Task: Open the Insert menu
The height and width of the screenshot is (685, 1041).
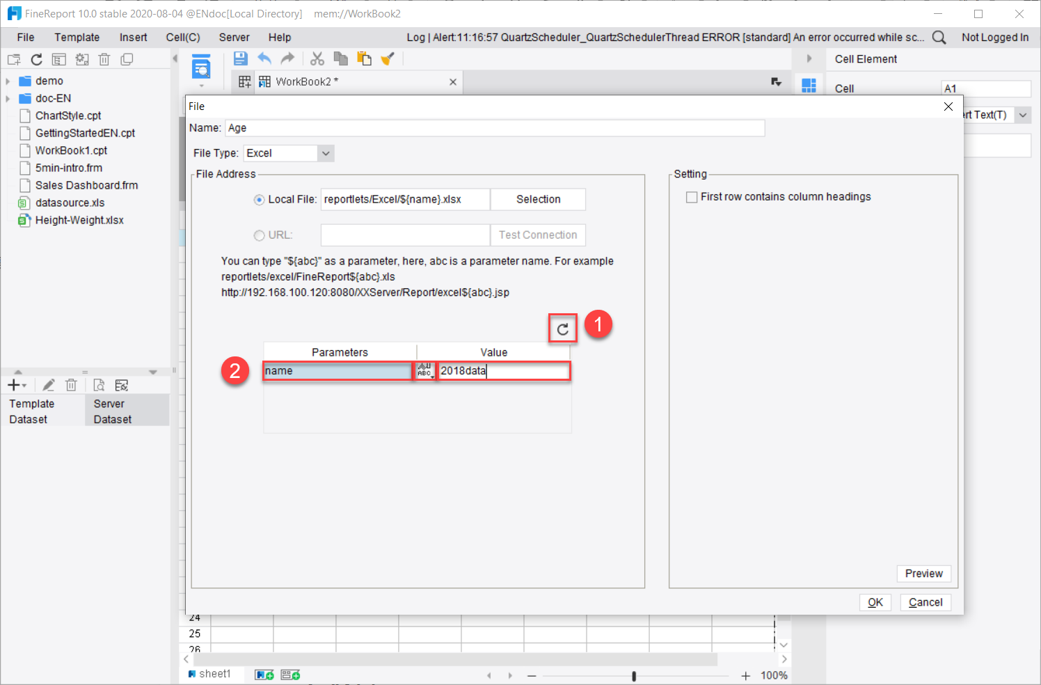Action: (133, 38)
